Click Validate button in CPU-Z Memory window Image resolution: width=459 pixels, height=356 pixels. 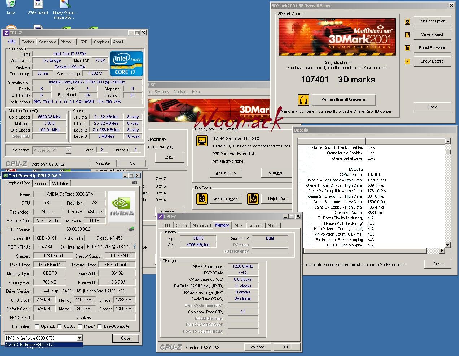pos(257,347)
